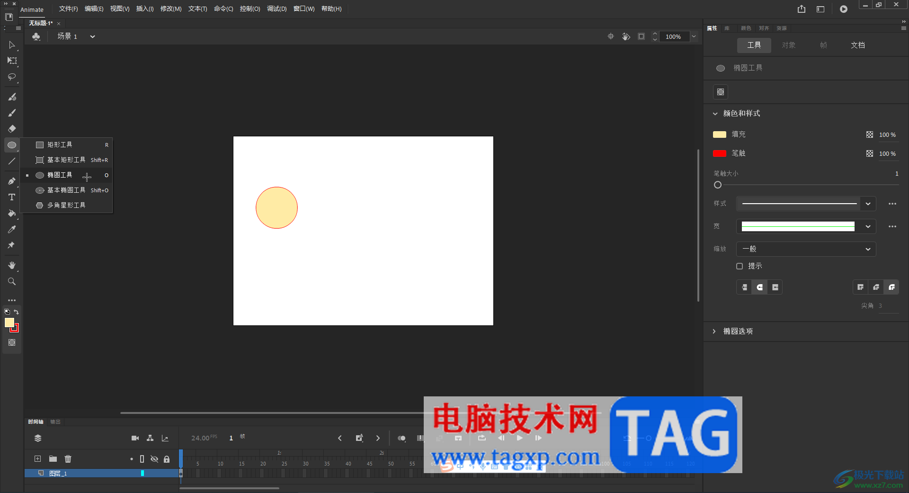
Task: Select the Selection arrow tool
Action: coord(12,45)
